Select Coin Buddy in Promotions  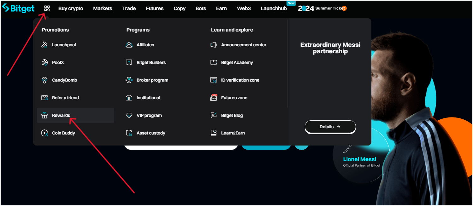point(63,133)
